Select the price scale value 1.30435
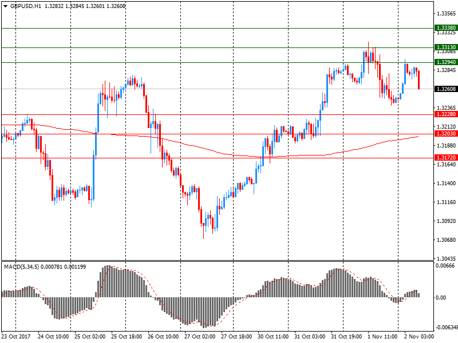Viewport: 458px width, 343px height. (447, 259)
